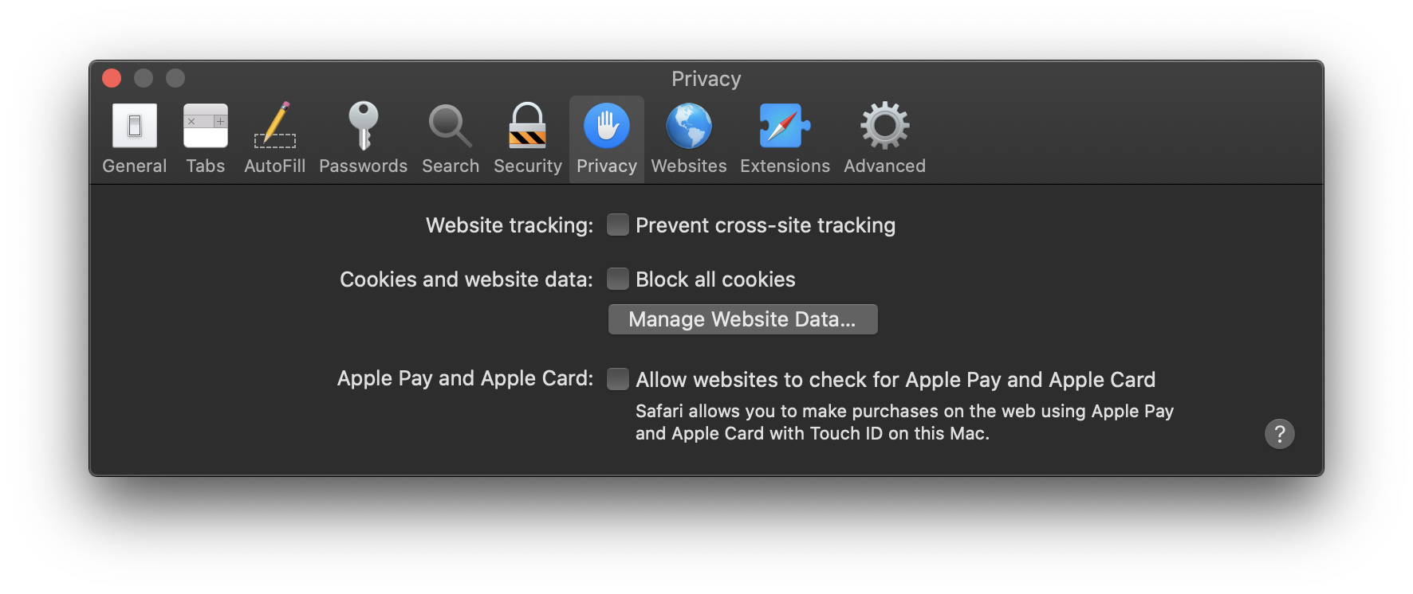The width and height of the screenshot is (1413, 594).
Task: Select the Tabs preferences icon
Action: (206, 126)
